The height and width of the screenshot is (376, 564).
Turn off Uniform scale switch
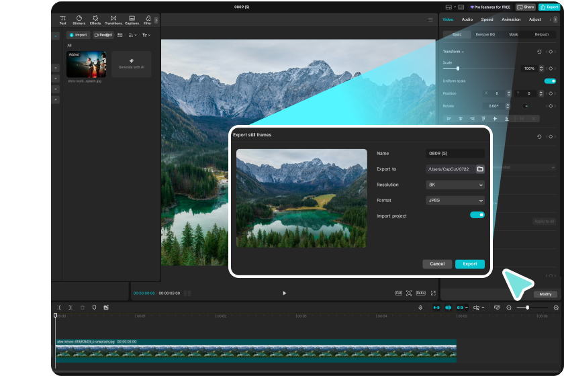tap(550, 81)
